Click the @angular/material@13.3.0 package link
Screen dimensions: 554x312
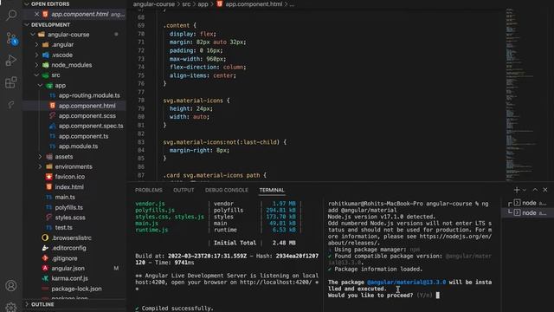(x=406, y=283)
